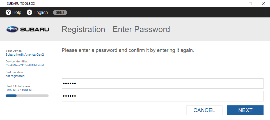
Task: Maximize the Subaru Toolbox window
Action: (x=250, y=4)
